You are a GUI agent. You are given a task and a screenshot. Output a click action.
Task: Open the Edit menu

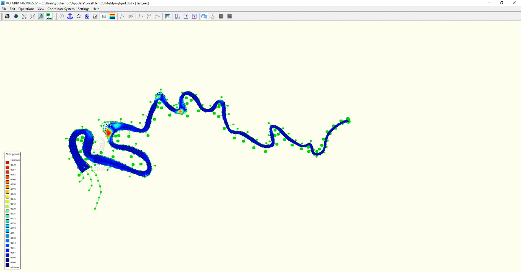click(12, 9)
